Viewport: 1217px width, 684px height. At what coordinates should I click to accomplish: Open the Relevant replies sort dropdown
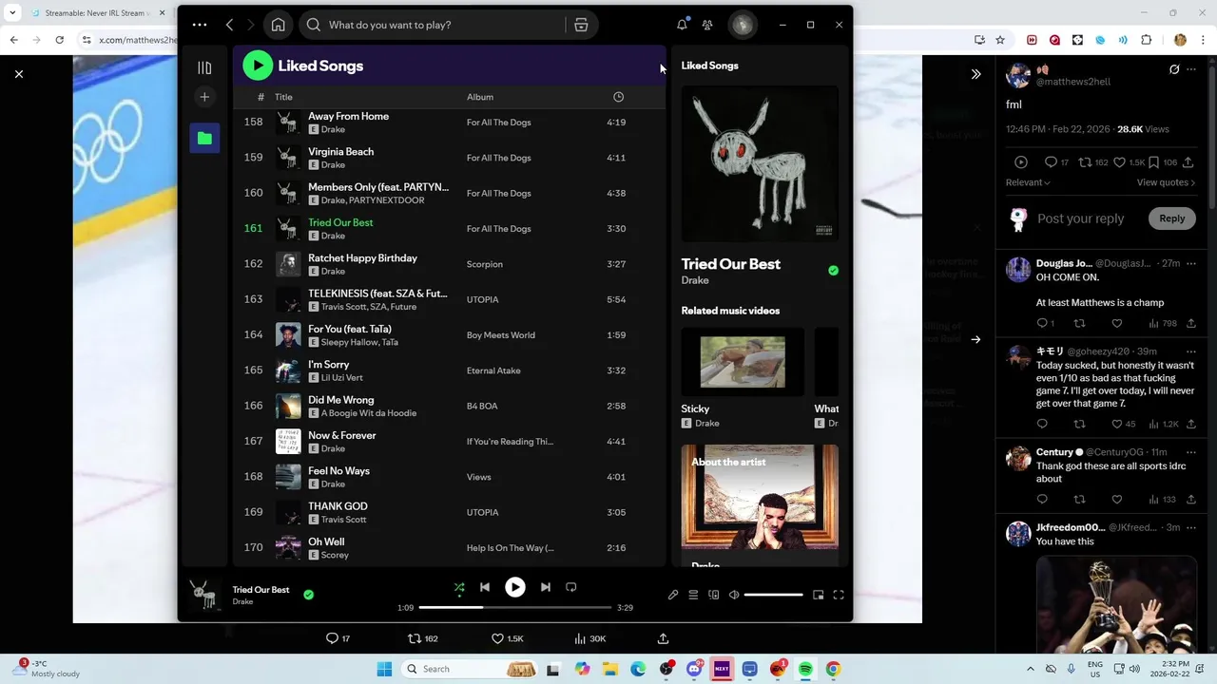(1028, 182)
